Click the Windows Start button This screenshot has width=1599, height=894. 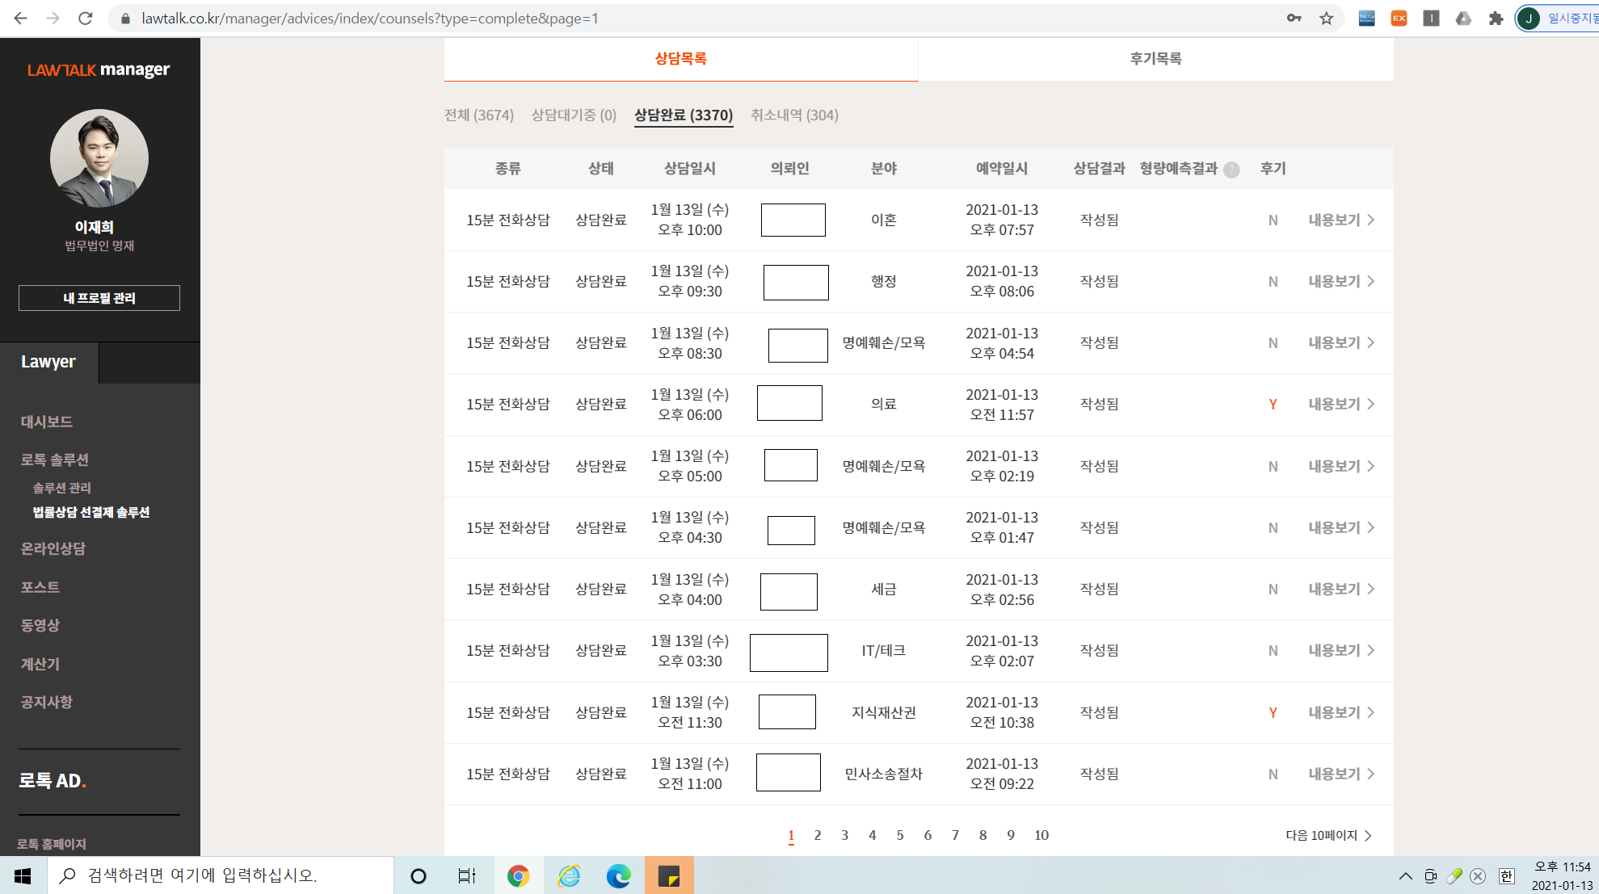pos(23,875)
